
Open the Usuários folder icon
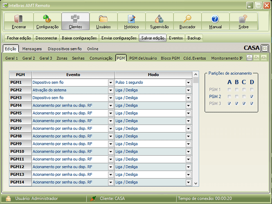pos(103,19)
